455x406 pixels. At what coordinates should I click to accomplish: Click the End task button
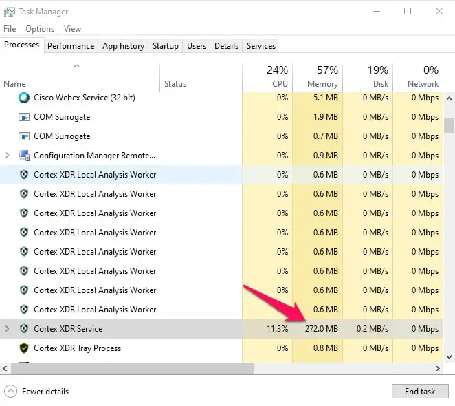coord(420,392)
